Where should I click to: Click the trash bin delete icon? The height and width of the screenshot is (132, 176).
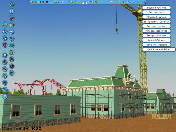5,97
